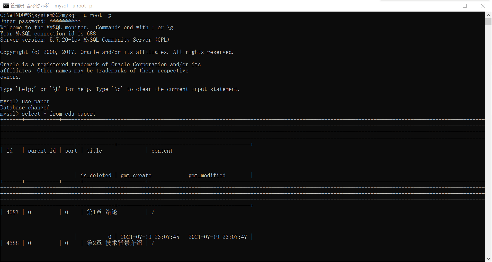Click the scrollbar up arrow
The width and height of the screenshot is (492, 262).
488,15
